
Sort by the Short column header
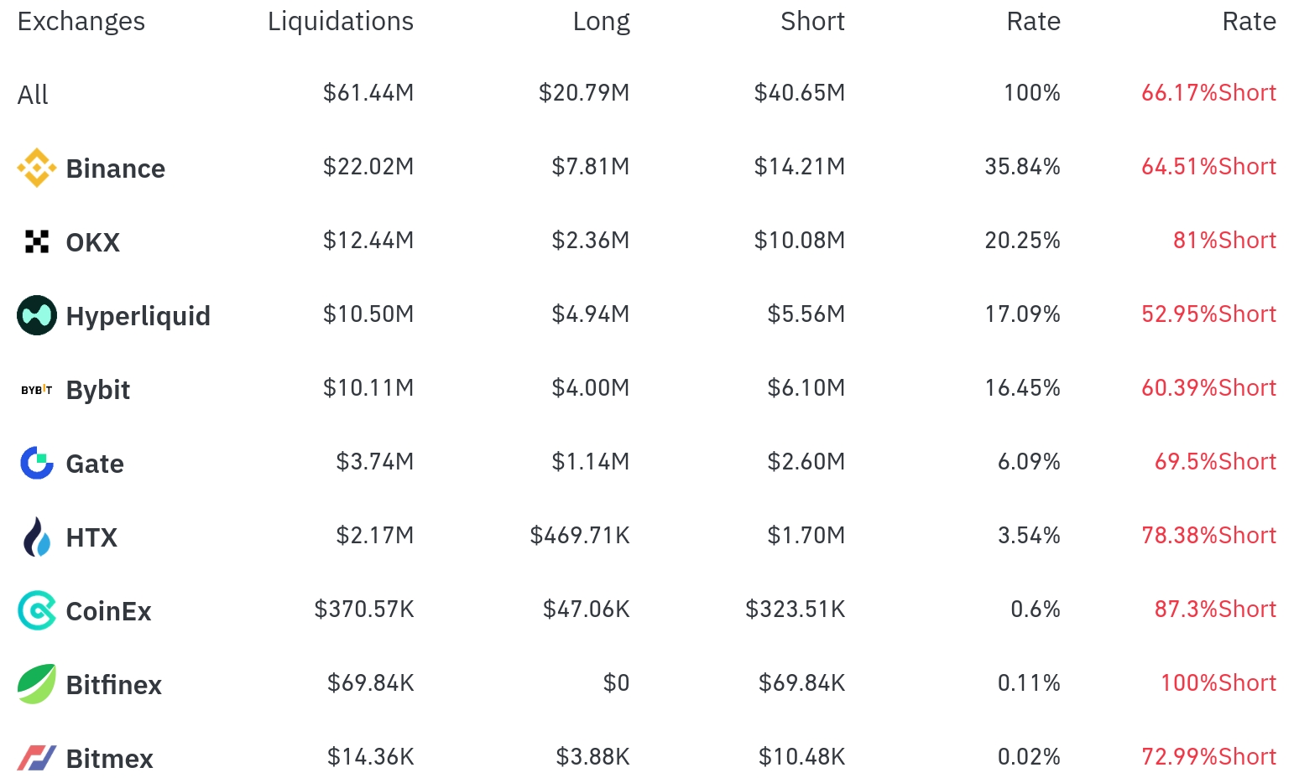click(811, 22)
